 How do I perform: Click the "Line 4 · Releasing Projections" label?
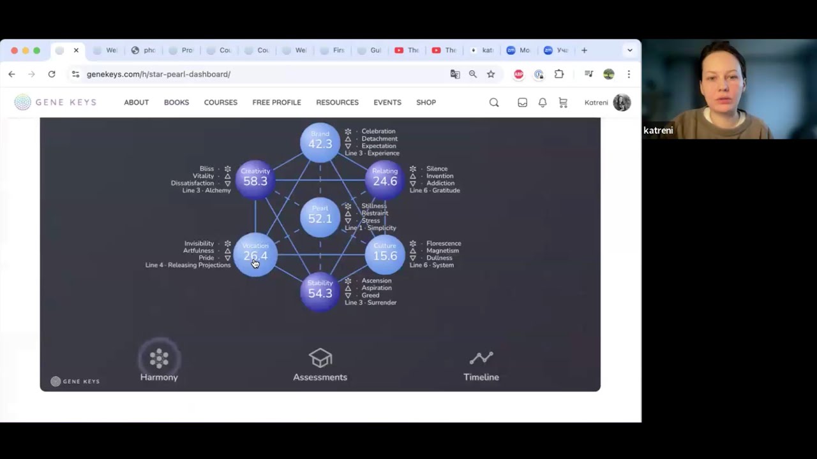pos(188,265)
